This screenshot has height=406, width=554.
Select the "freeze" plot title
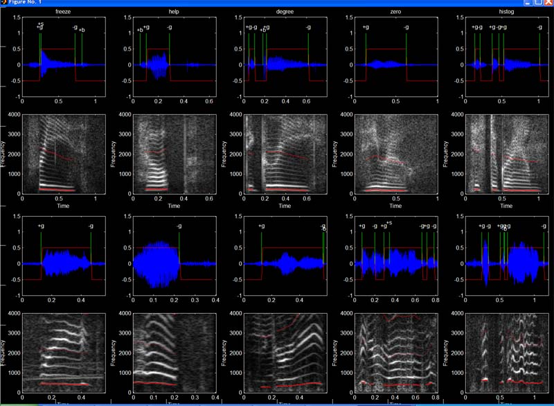63,12
